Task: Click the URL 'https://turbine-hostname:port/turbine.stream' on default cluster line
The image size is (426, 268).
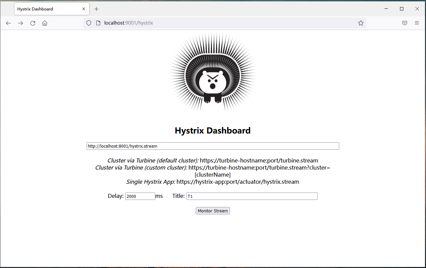Action: 259,160
